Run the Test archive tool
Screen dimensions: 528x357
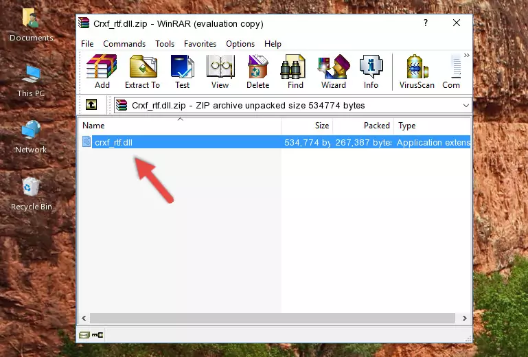[182, 71]
